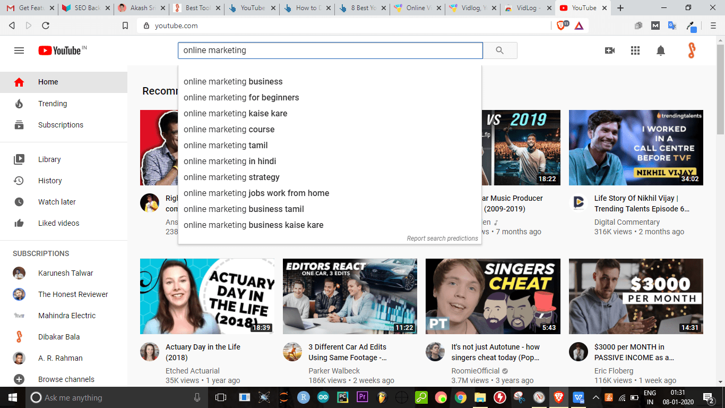Click Report search predictions link
The width and height of the screenshot is (725, 408).
click(x=443, y=239)
